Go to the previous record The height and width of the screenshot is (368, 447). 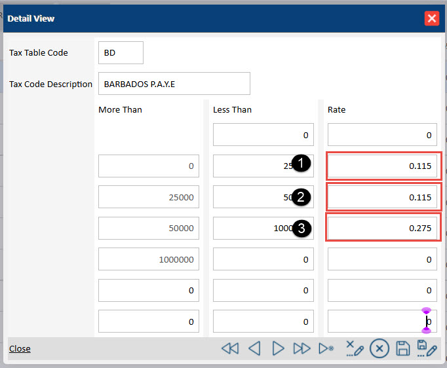pos(254,348)
